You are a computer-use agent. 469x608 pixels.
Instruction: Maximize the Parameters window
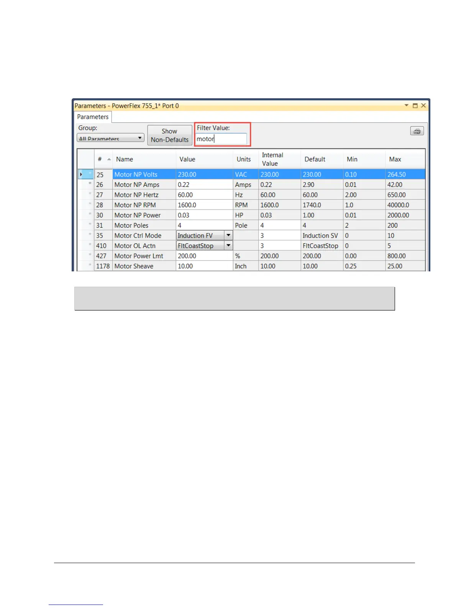(x=415, y=106)
